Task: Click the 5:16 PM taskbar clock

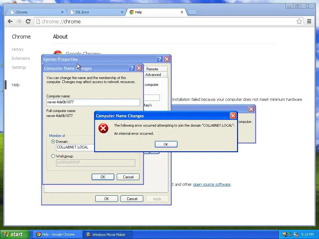Action: [x=307, y=235]
